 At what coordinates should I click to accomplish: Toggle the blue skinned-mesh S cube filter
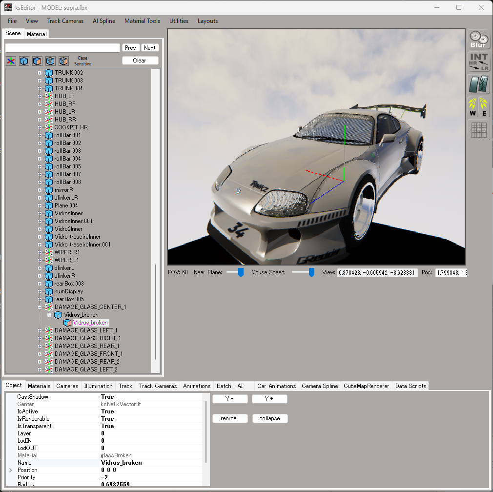[x=50, y=61]
